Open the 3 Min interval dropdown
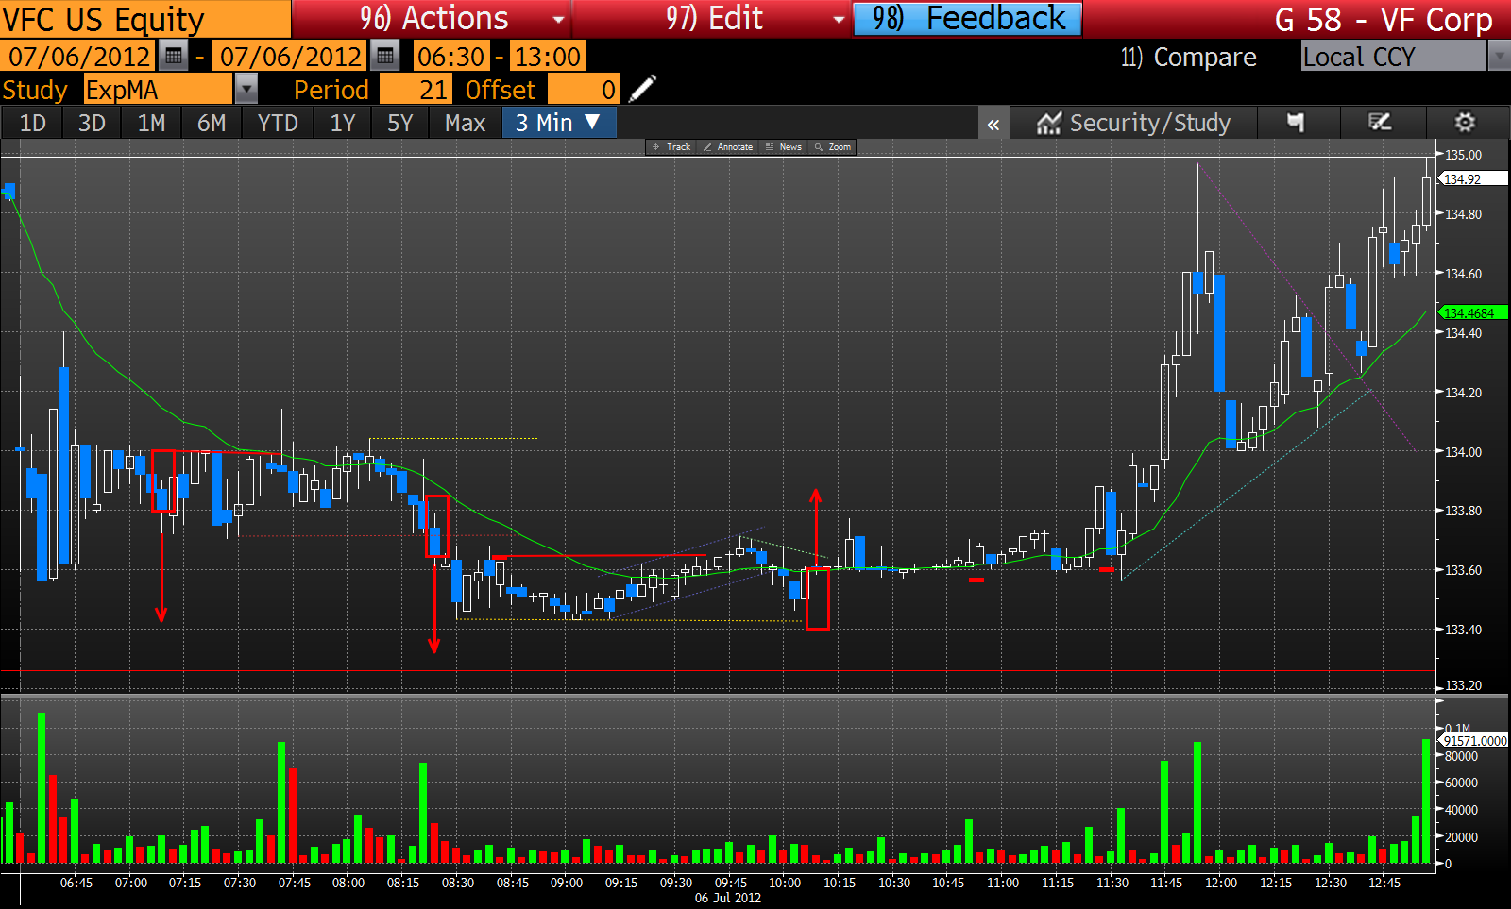This screenshot has height=909, width=1511. (558, 123)
